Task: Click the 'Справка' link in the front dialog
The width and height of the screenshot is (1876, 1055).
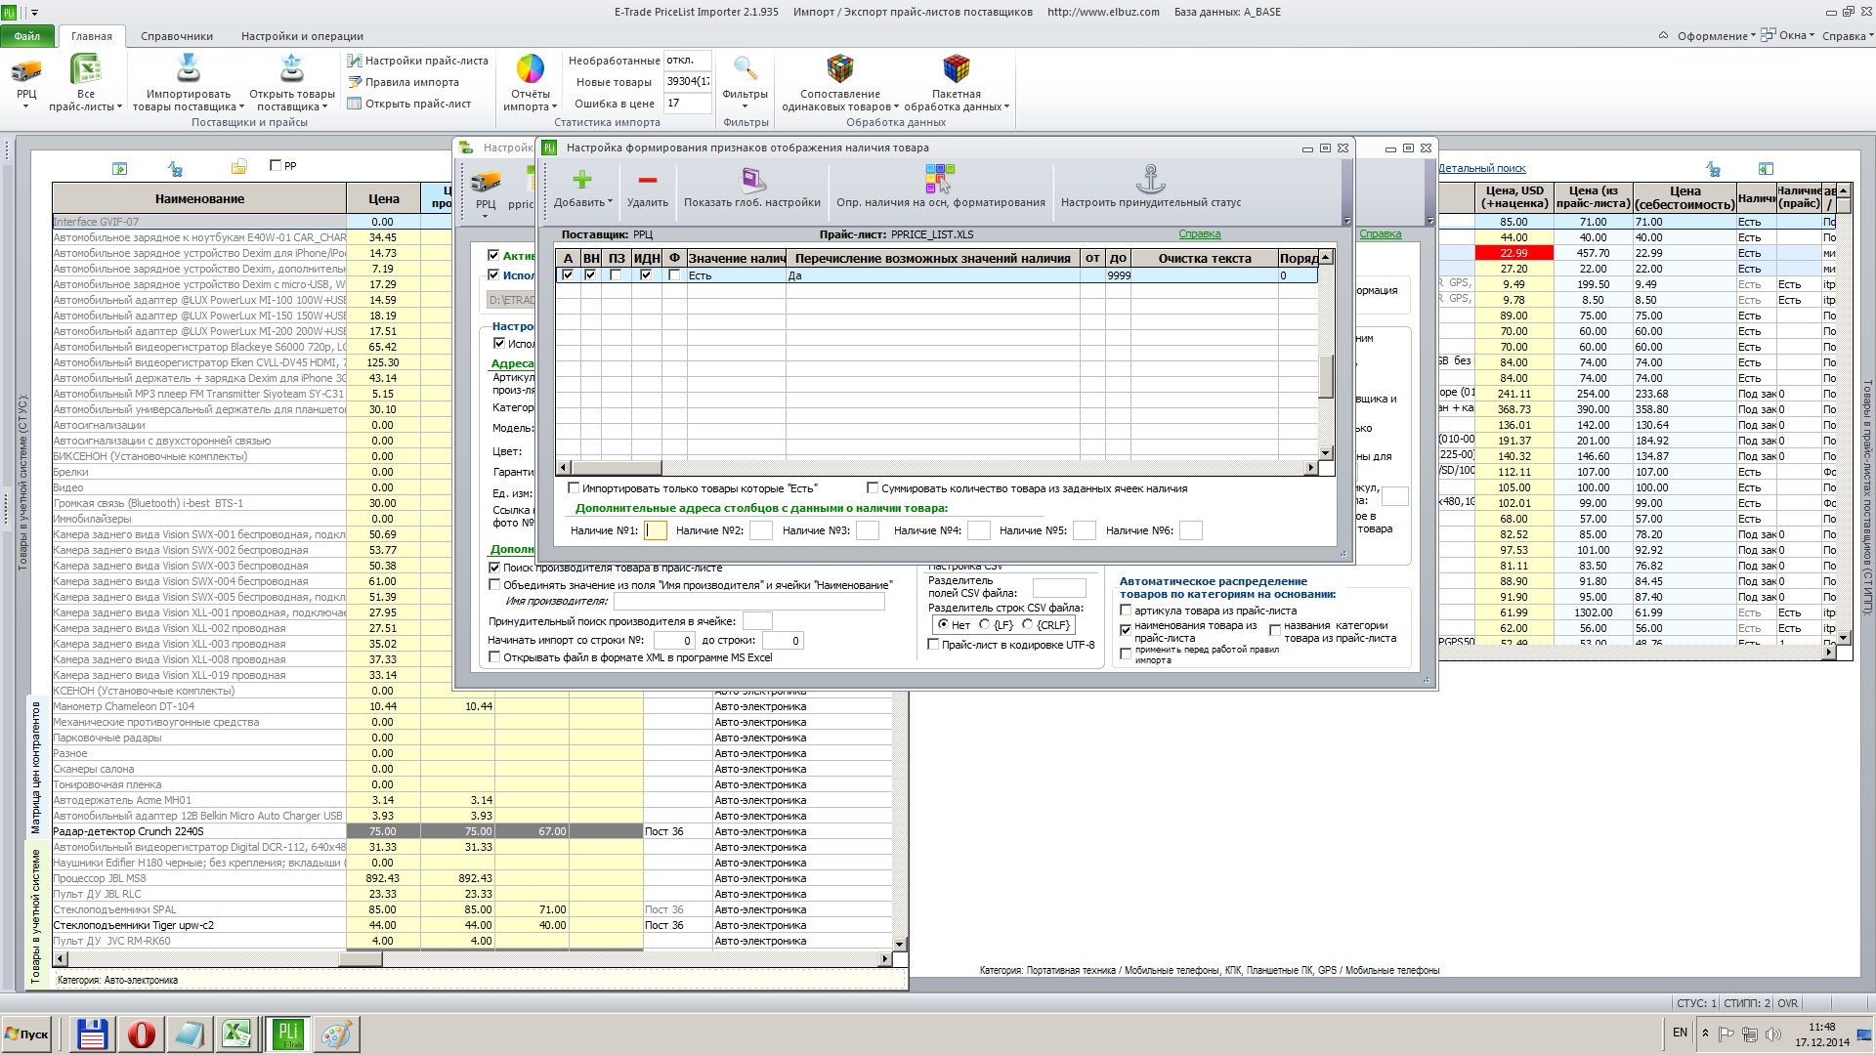Action: click(1199, 234)
